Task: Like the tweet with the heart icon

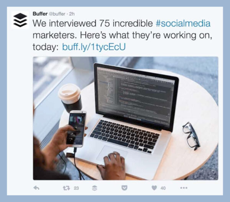Action: (x=154, y=188)
